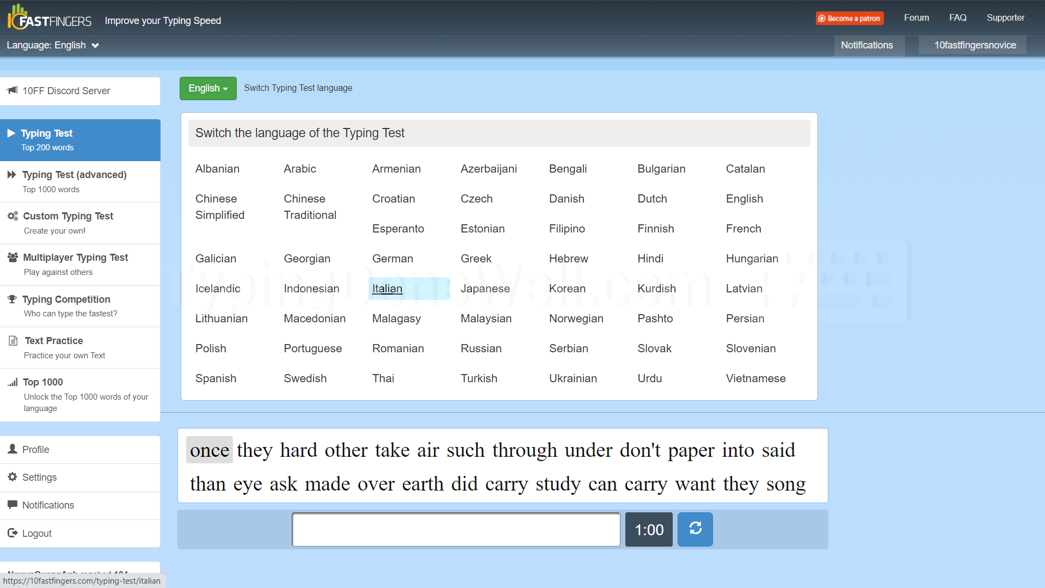Click the 1:00 timer button

pyautogui.click(x=649, y=530)
